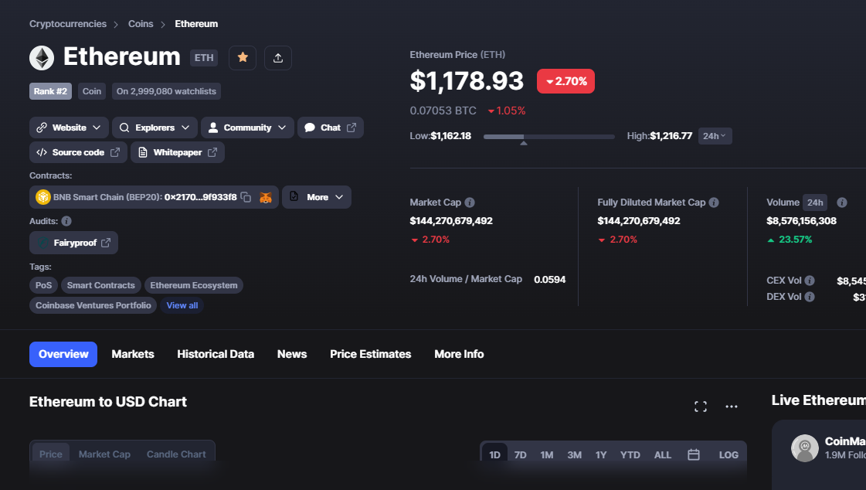The width and height of the screenshot is (866, 490).
Task: Open Market Cap info tooltip icon
Action: (470, 202)
